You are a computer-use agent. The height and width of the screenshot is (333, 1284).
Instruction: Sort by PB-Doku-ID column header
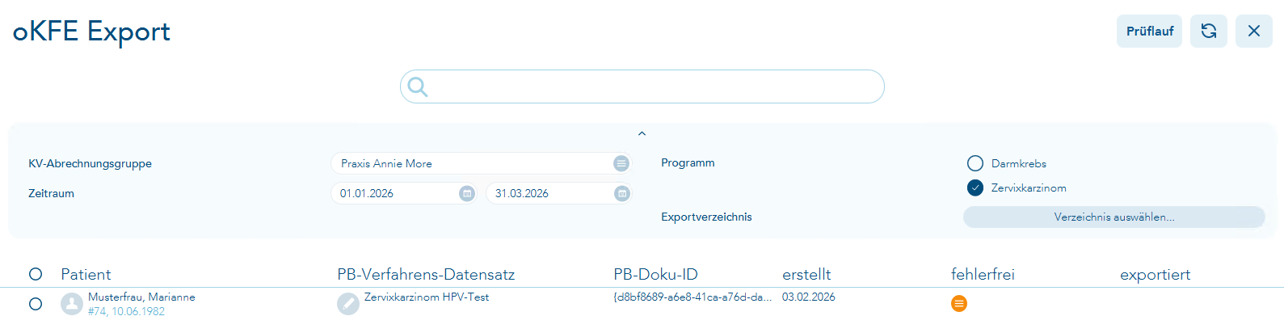pyautogui.click(x=655, y=274)
